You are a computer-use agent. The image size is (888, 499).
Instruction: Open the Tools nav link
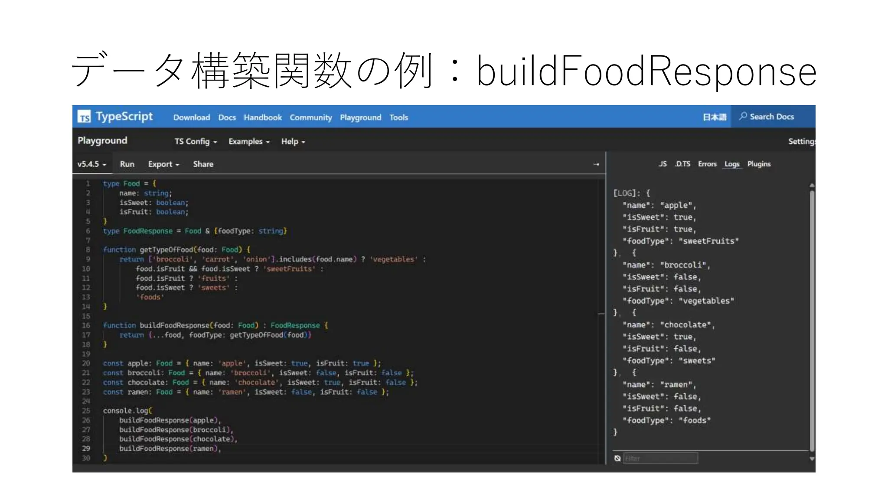(398, 117)
